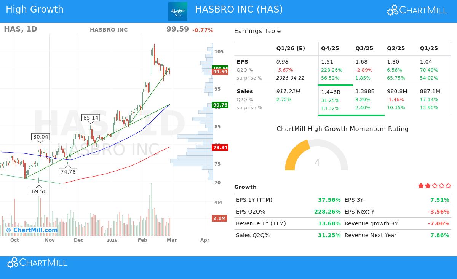Select the Q2/25 earnings column header
This screenshot has width=457, height=279.
pos(396,48)
